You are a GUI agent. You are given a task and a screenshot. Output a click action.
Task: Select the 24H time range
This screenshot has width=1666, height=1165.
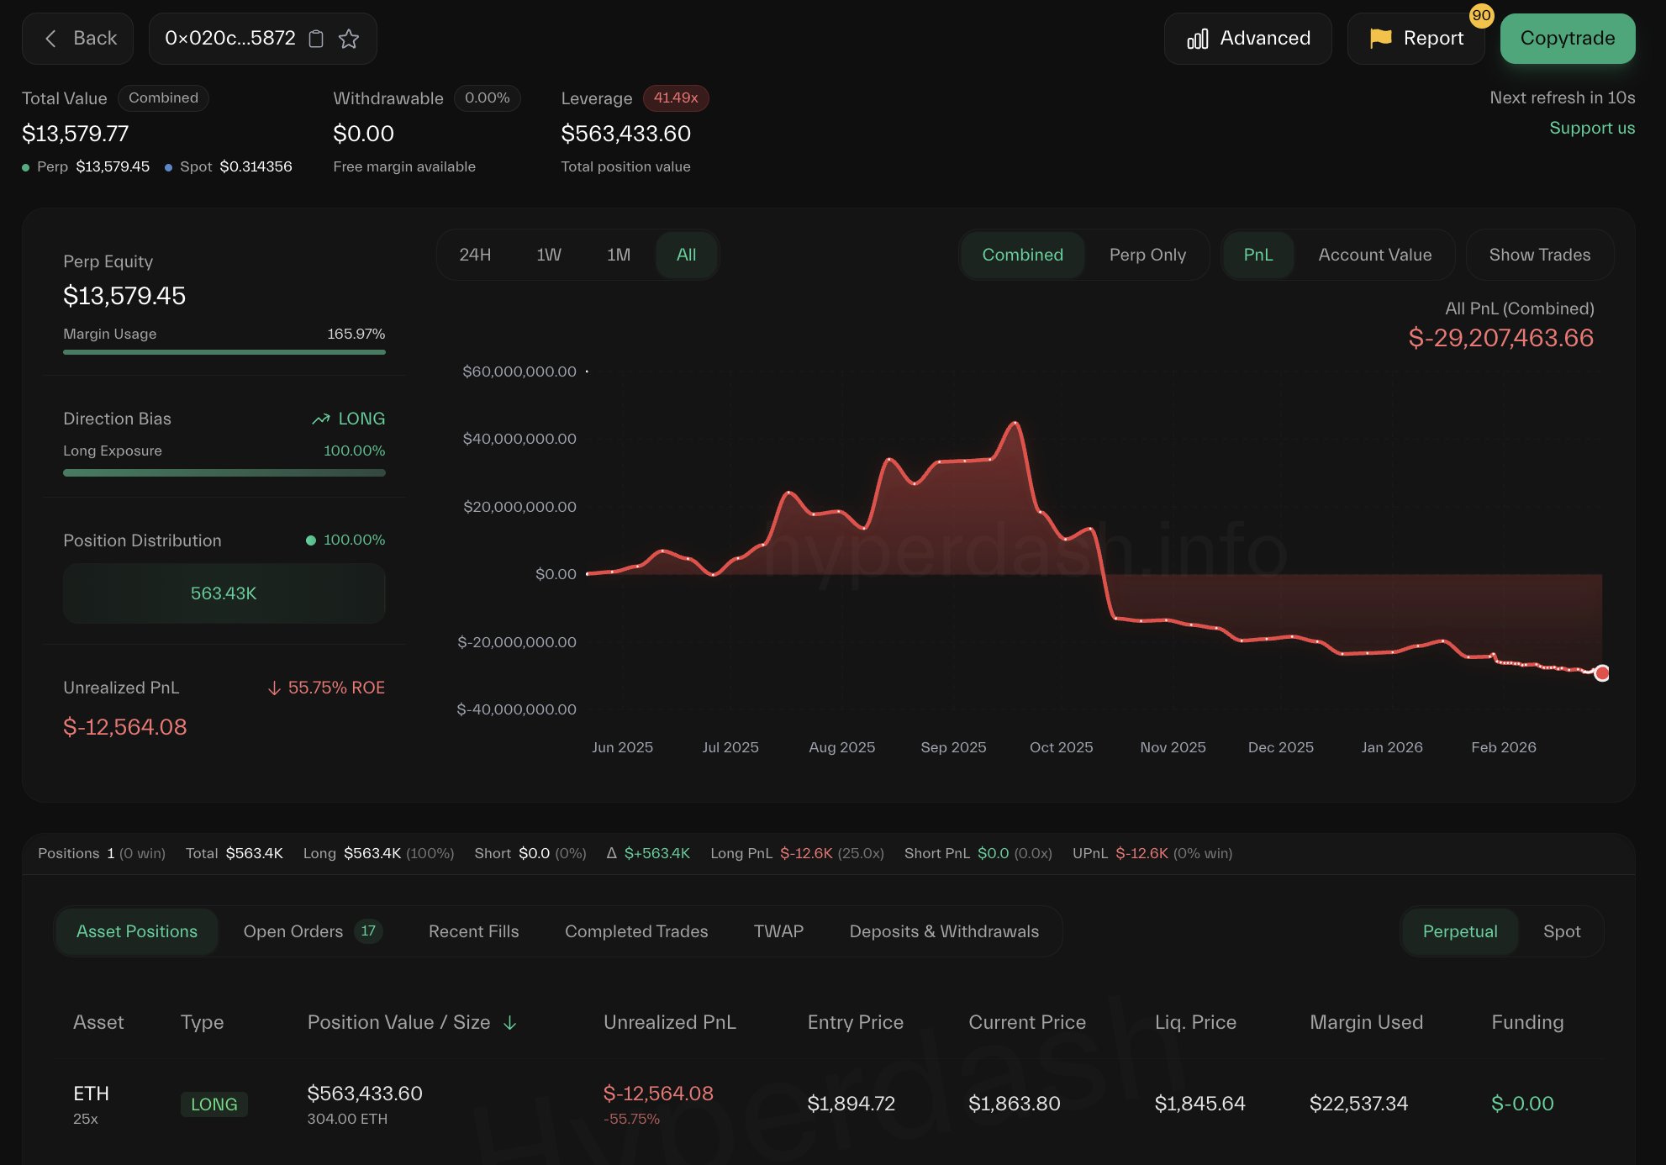475,255
